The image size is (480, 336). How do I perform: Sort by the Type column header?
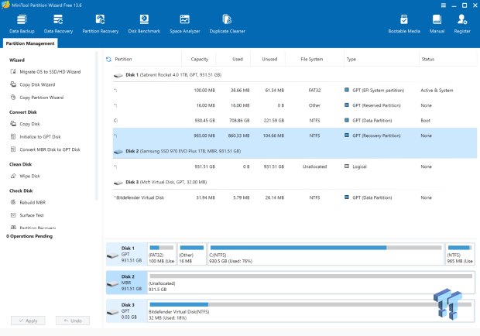click(x=382, y=59)
